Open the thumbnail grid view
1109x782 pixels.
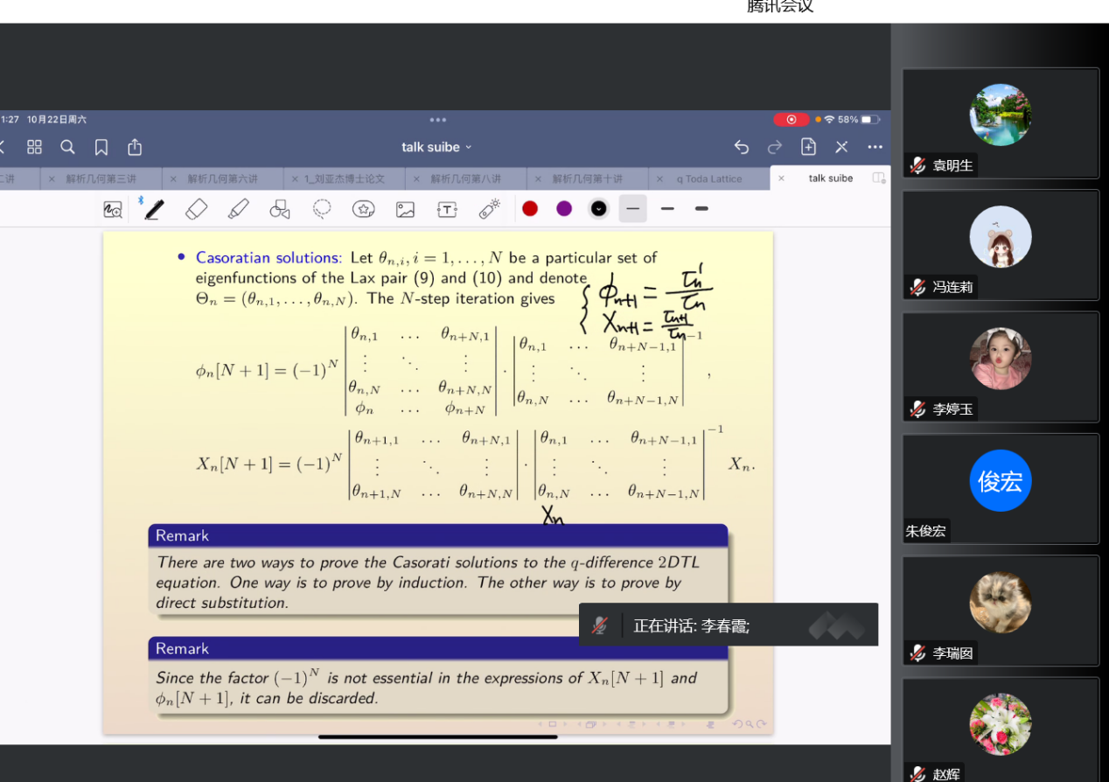point(34,147)
